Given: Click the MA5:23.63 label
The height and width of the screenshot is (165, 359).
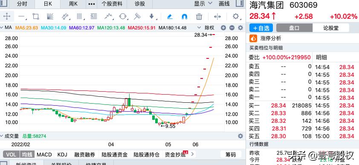Looking at the screenshot, I should (26, 28).
